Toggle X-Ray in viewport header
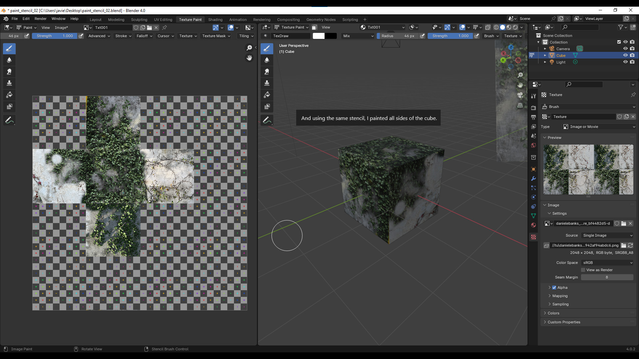Viewport: 639px width, 359px height. (488, 27)
